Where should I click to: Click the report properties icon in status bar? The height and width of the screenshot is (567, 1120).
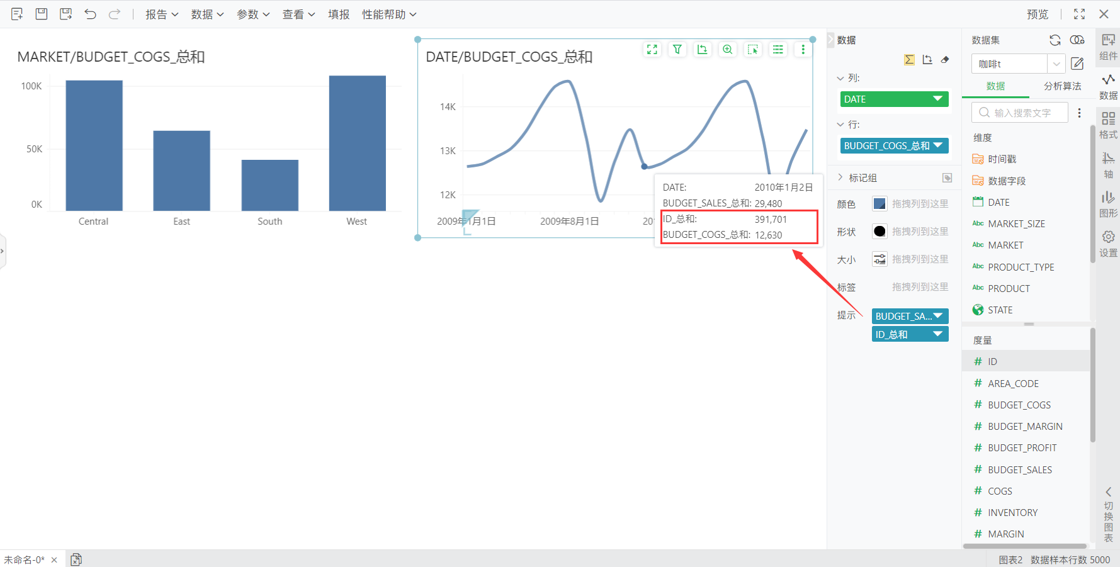pos(76,559)
